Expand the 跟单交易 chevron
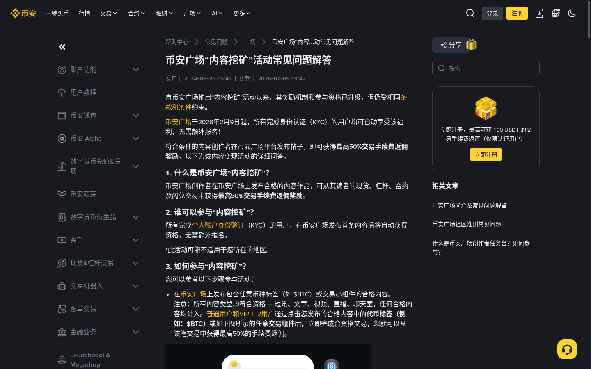The width and height of the screenshot is (591, 369). click(136, 309)
